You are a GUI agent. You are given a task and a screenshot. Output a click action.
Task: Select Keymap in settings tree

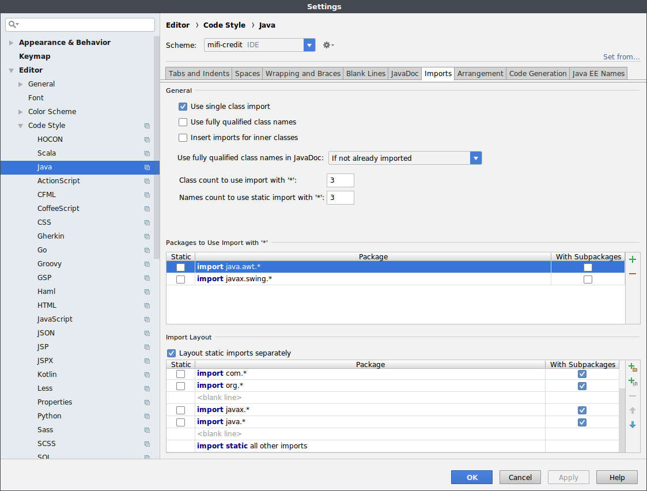pos(35,56)
